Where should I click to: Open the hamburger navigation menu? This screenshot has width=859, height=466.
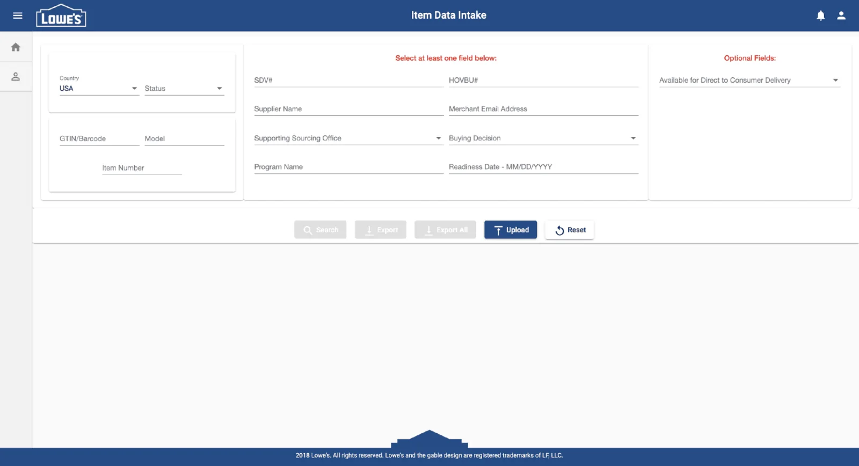tap(18, 16)
